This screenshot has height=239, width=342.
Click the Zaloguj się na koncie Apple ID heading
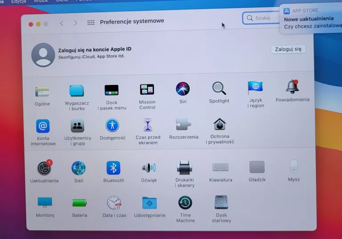[x=95, y=50]
